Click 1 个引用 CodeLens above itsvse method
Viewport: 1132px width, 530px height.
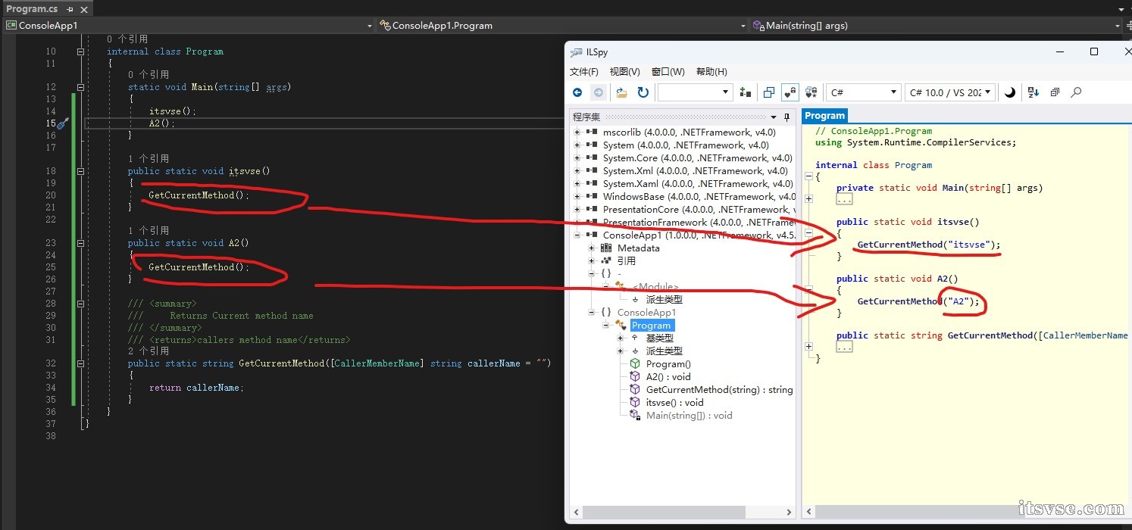click(x=149, y=159)
